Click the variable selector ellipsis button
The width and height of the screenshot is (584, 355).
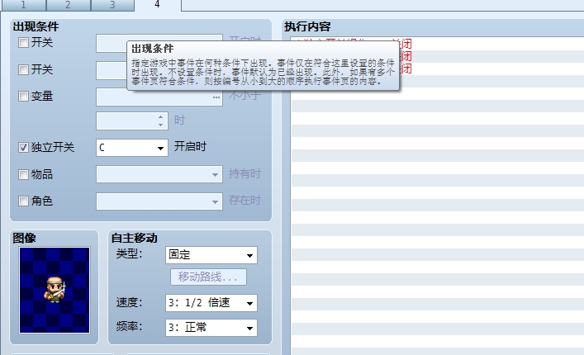[x=216, y=97]
